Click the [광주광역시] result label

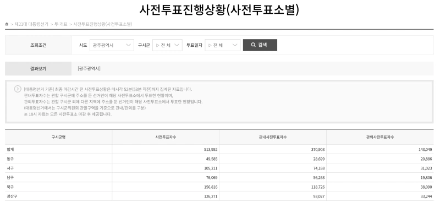click(89, 68)
